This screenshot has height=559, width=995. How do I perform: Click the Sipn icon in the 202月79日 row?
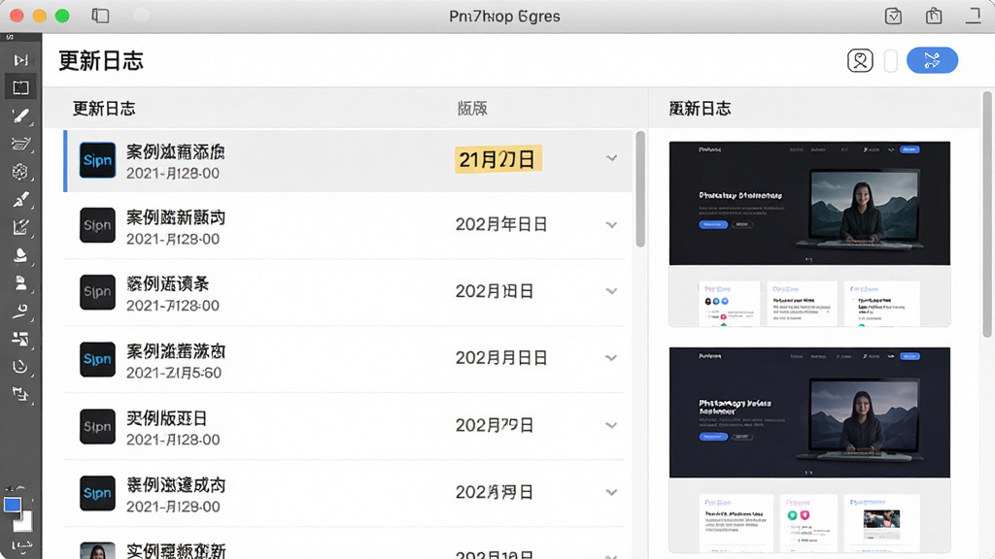[98, 427]
